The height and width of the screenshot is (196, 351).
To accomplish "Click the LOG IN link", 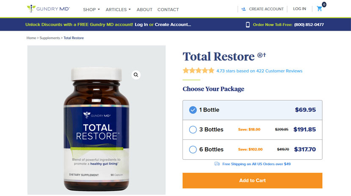I will 299,9.
